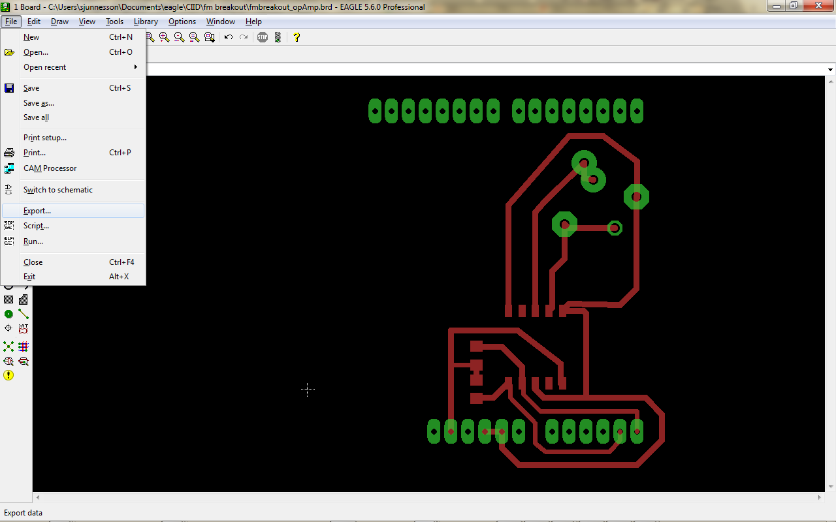The height and width of the screenshot is (522, 836).
Task: Choose Save all menu entry
Action: click(73, 117)
